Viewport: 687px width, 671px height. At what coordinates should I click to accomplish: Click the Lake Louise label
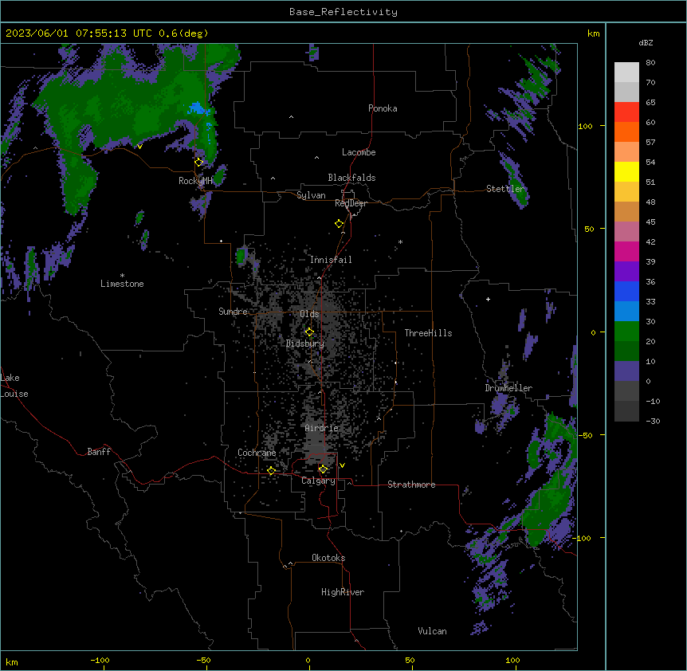(13, 386)
